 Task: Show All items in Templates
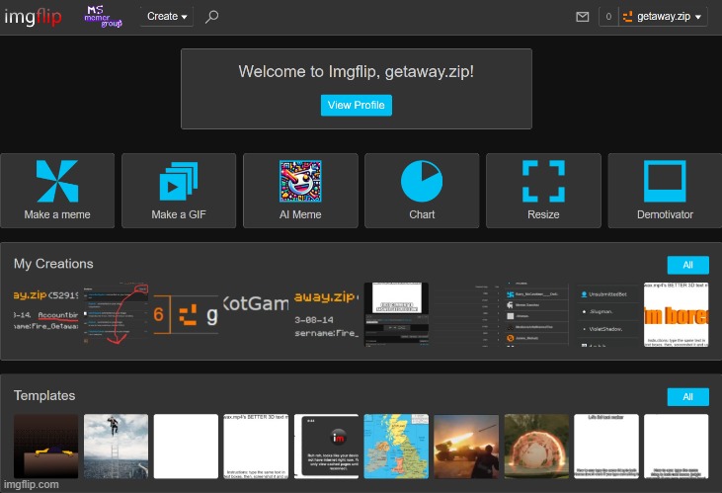pyautogui.click(x=688, y=397)
